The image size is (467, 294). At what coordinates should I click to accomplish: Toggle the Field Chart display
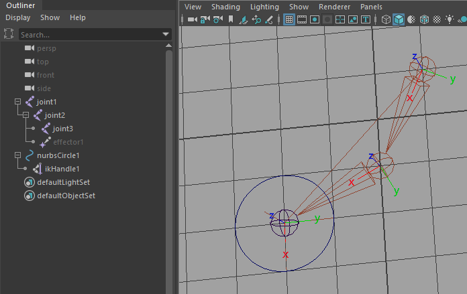[x=340, y=19]
